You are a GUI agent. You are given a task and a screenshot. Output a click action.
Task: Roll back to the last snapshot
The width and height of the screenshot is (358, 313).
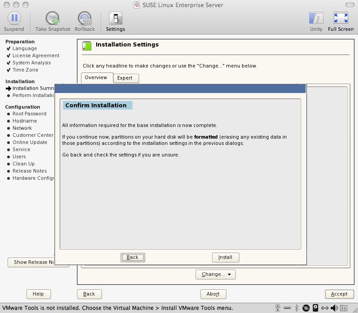(85, 21)
